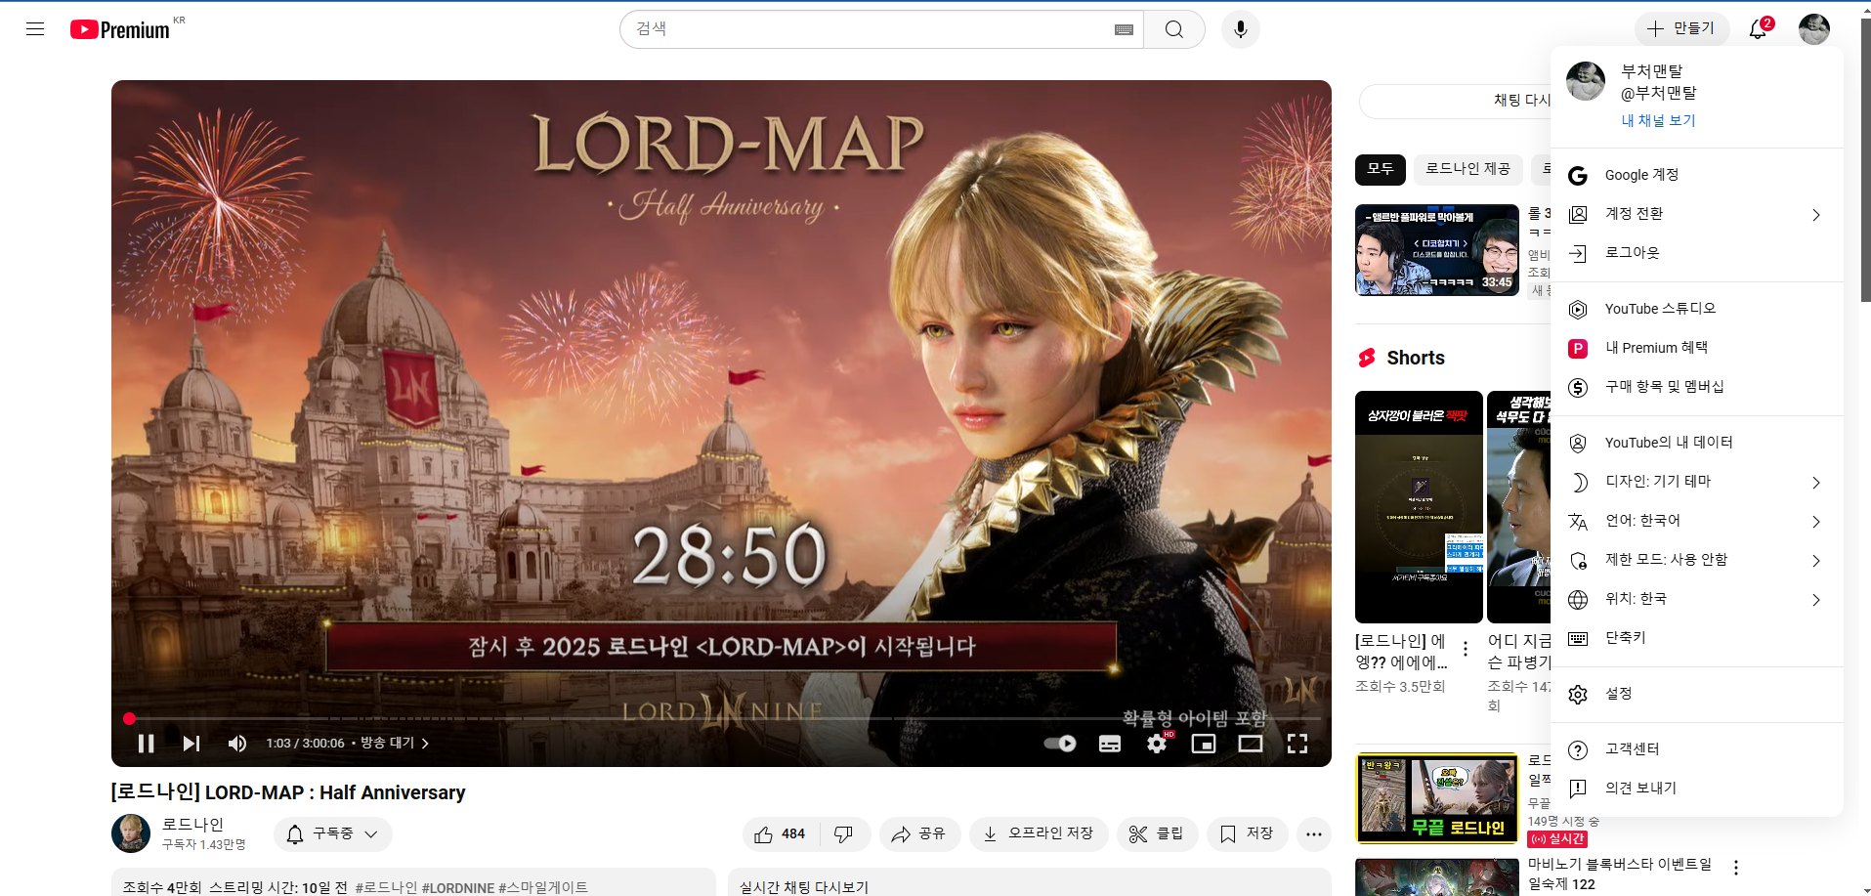The height and width of the screenshot is (896, 1871).
Task: Open YouTube 스튜디오 menu item
Action: pyautogui.click(x=1697, y=309)
